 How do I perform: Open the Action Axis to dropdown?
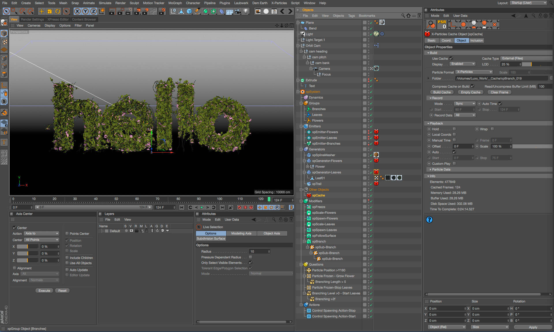coord(42,234)
